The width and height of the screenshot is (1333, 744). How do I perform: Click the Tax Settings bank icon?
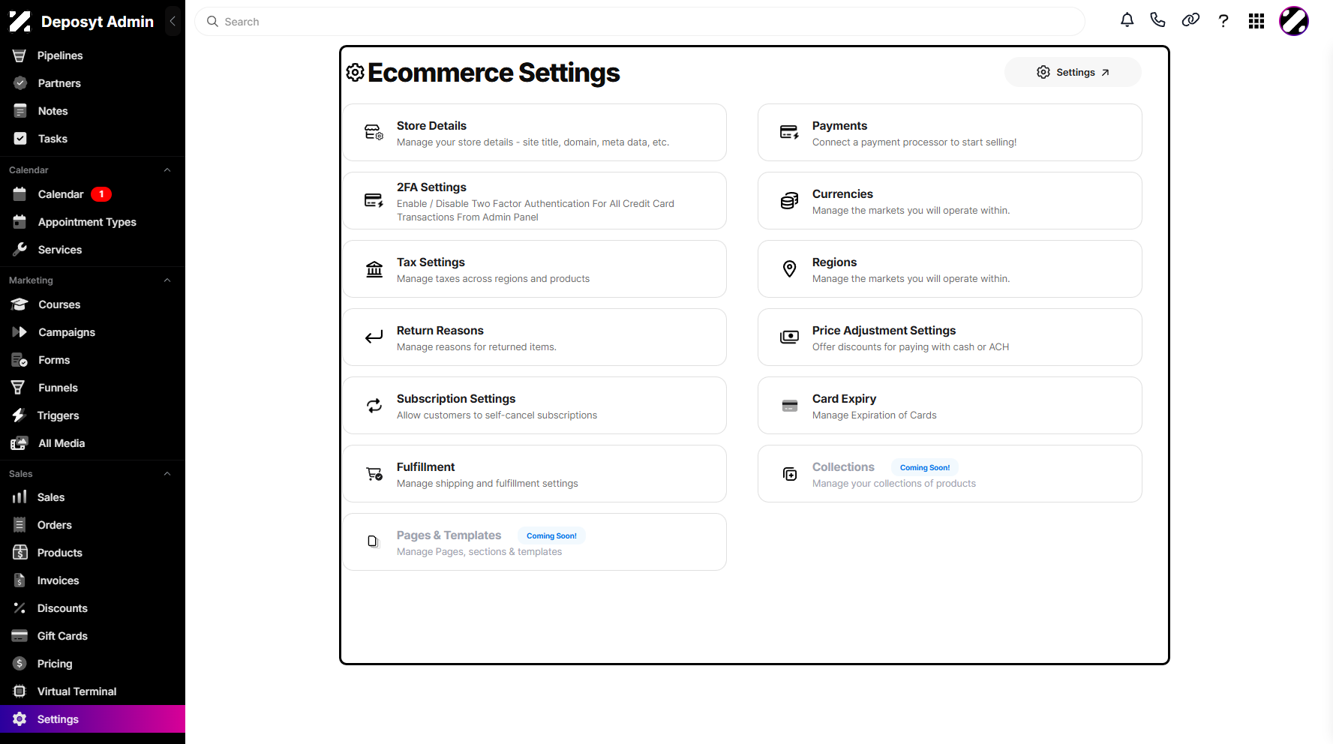point(374,269)
